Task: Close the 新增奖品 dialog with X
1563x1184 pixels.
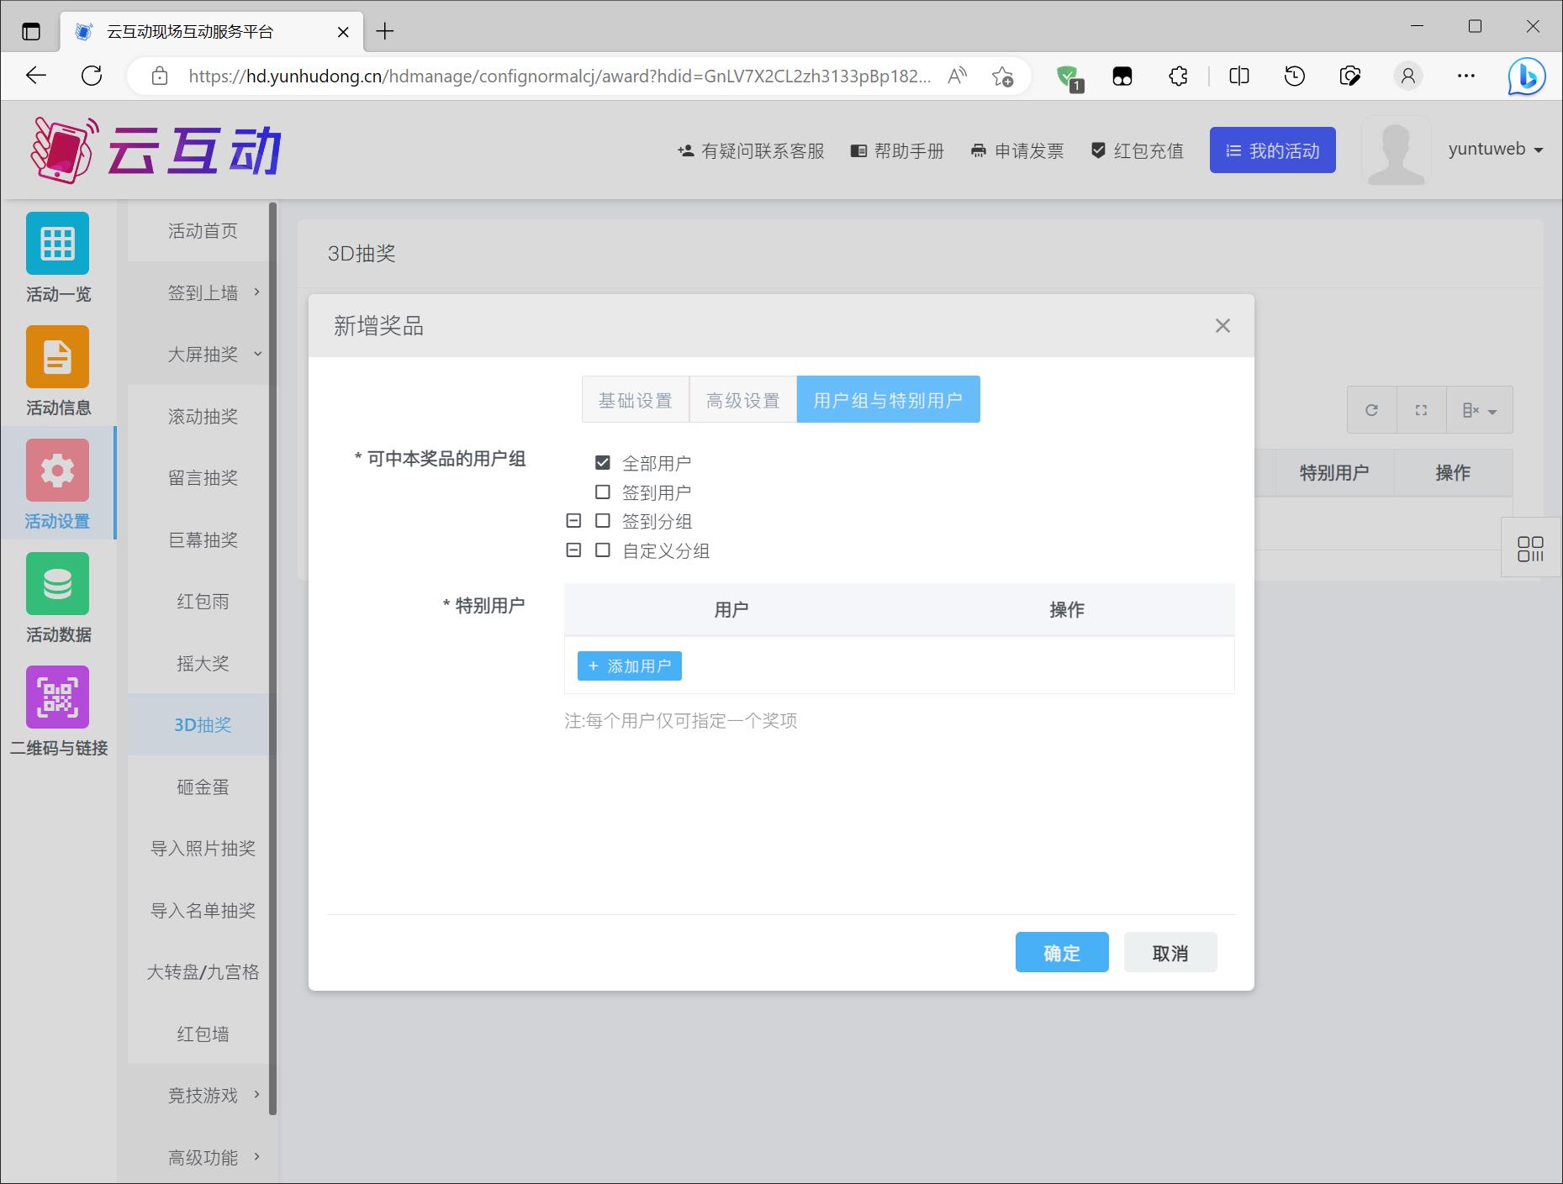Action: coord(1222,326)
